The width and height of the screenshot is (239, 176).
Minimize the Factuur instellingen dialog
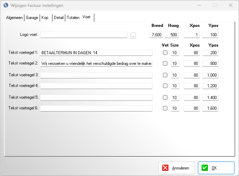coord(199,6)
